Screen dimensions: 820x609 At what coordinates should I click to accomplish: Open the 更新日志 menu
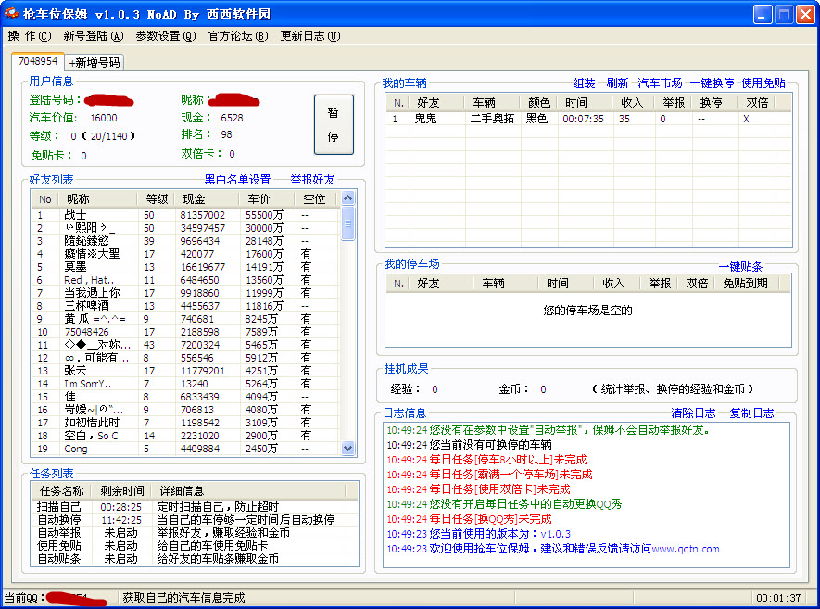tap(309, 36)
